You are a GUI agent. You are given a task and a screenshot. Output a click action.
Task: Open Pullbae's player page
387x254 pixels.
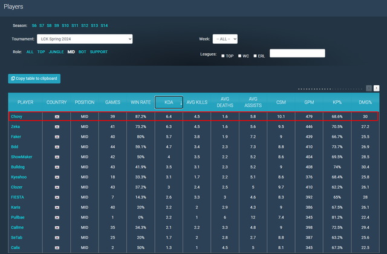click(18, 218)
